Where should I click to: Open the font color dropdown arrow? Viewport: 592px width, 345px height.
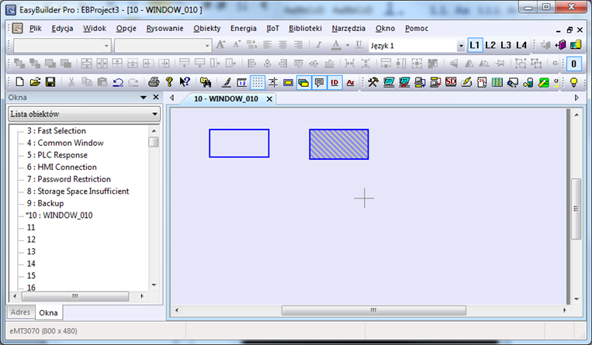(x=348, y=45)
